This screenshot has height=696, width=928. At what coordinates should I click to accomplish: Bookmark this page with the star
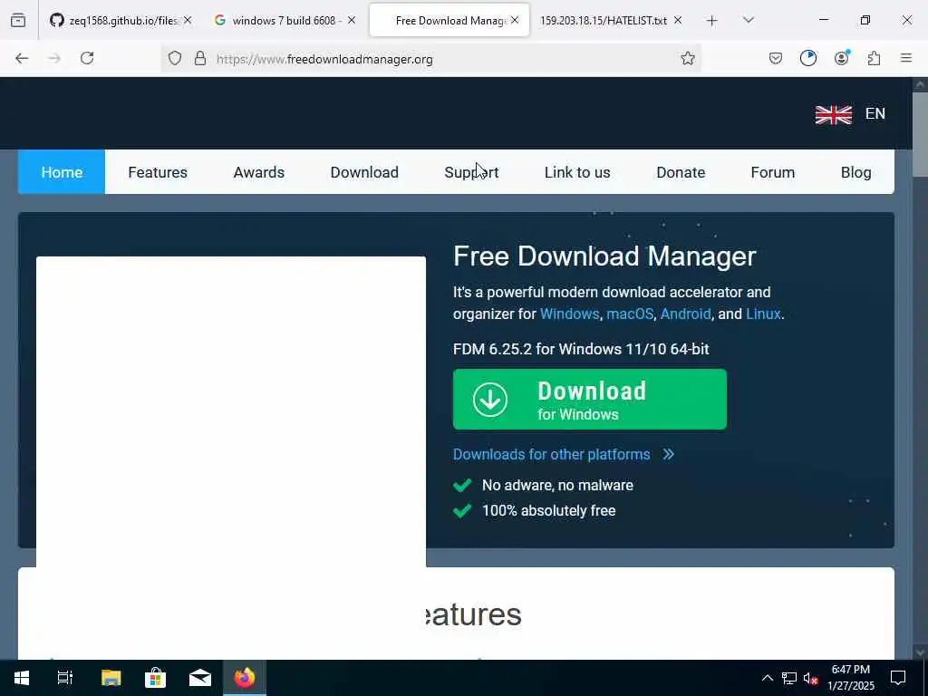[687, 58]
